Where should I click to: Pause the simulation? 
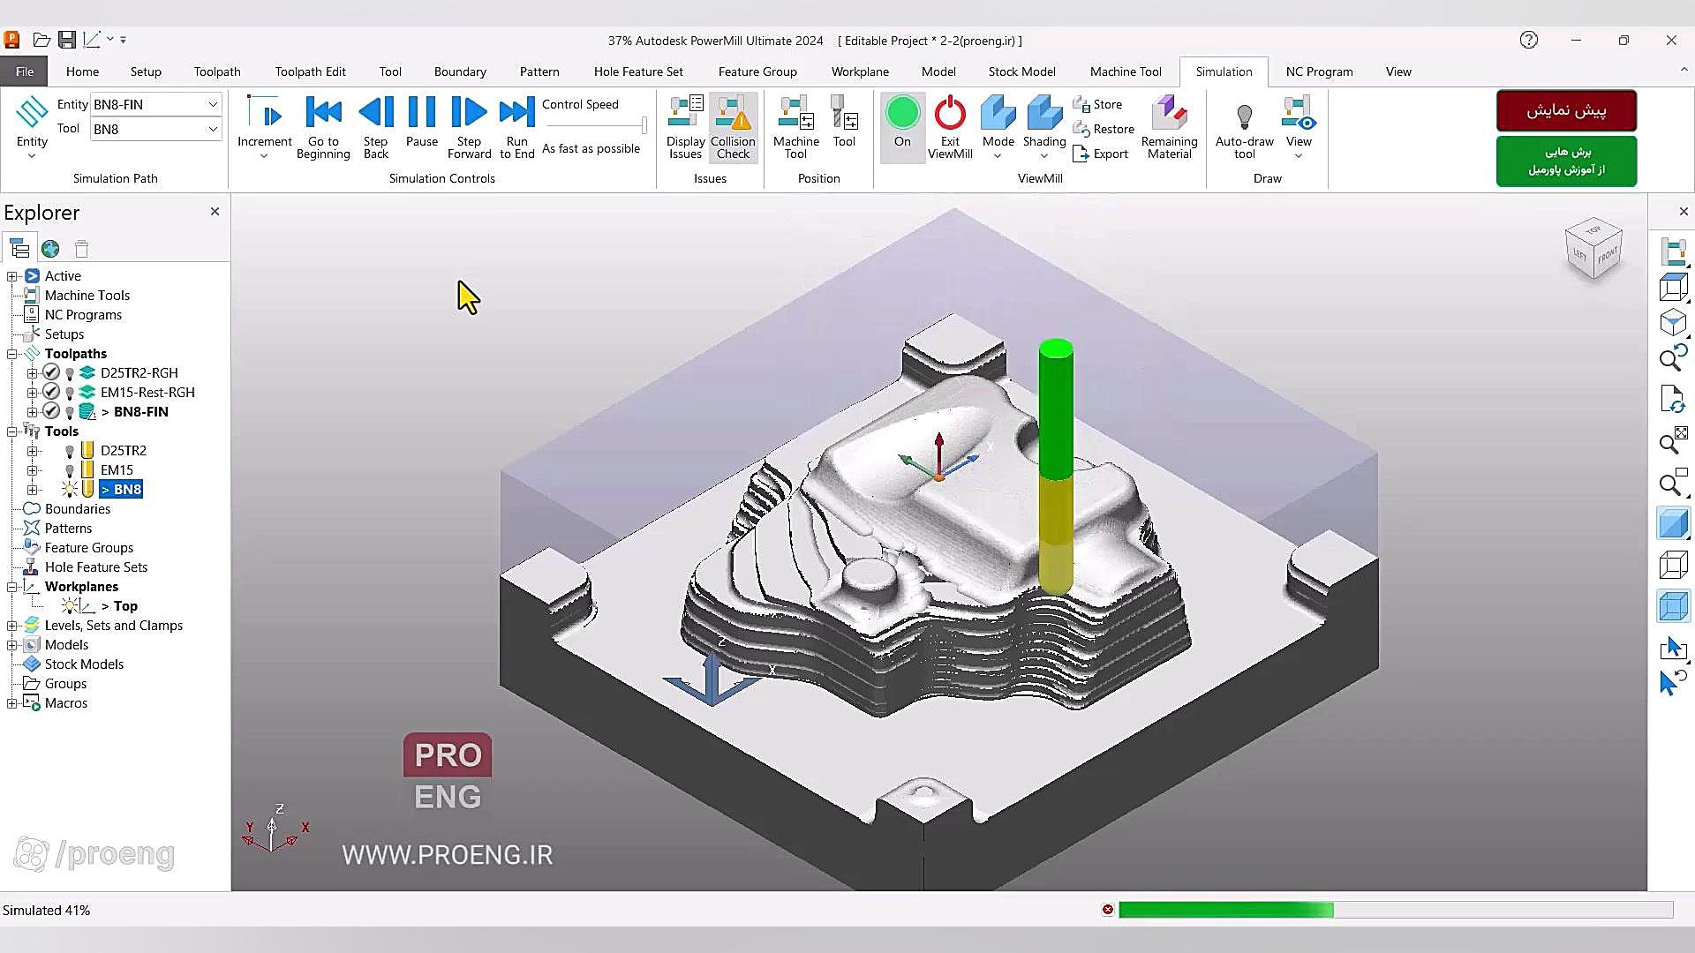tap(422, 122)
